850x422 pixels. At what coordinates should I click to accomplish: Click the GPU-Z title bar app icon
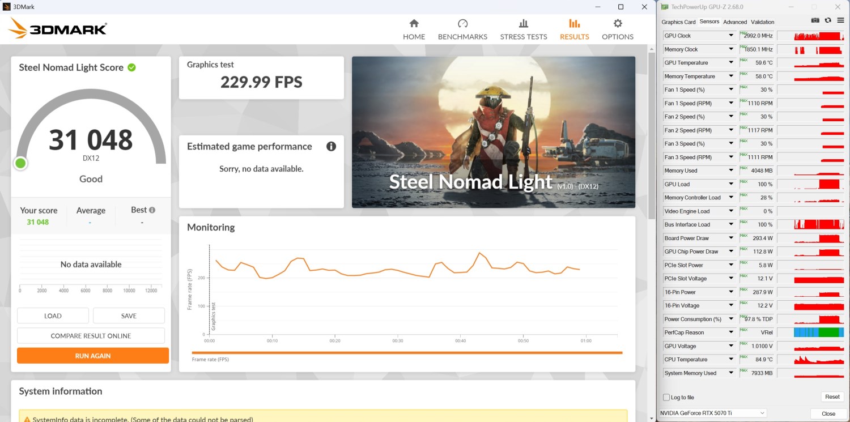(x=664, y=7)
